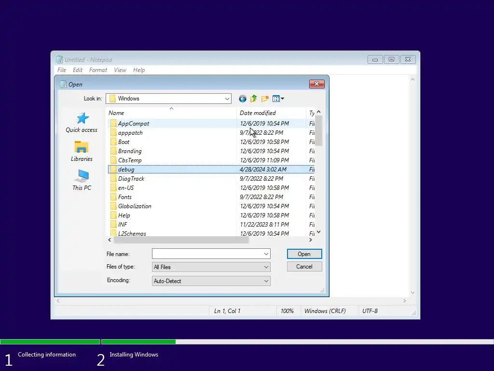Open the File menu in Notepad
The image size is (494, 371).
tap(62, 70)
